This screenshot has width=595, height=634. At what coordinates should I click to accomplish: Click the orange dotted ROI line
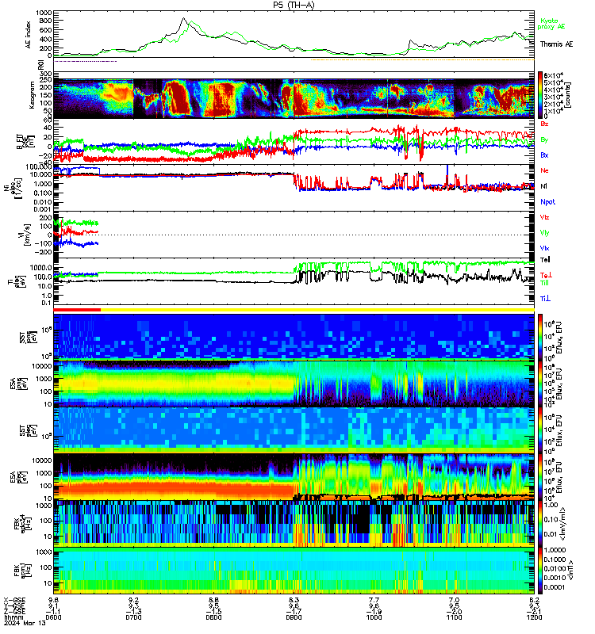pos(423,60)
